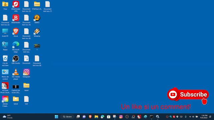214x120 pixels.
Task: Click the keyboard icon in system tray
Action: pyautogui.click(x=181, y=117)
